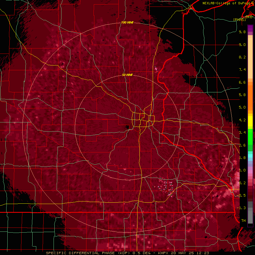
Task: Pick the cyan segment of the color bar
Action: click(250, 156)
